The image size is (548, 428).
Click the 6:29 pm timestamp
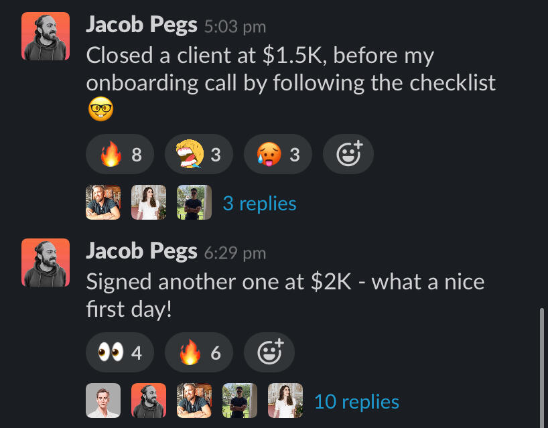(234, 253)
